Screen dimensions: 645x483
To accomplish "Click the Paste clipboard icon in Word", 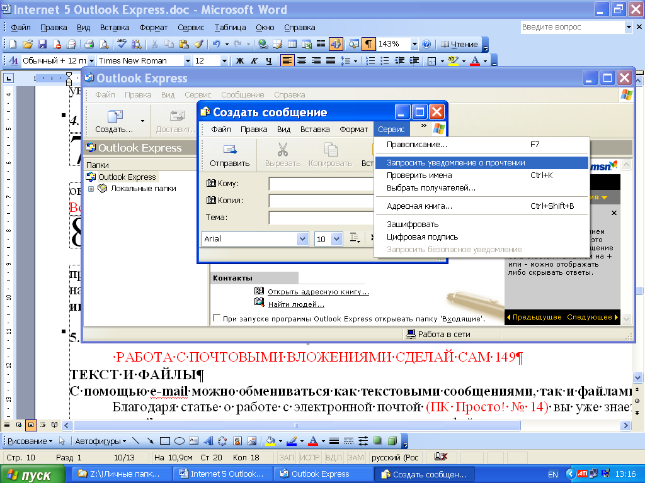I will pyautogui.click(x=183, y=44).
